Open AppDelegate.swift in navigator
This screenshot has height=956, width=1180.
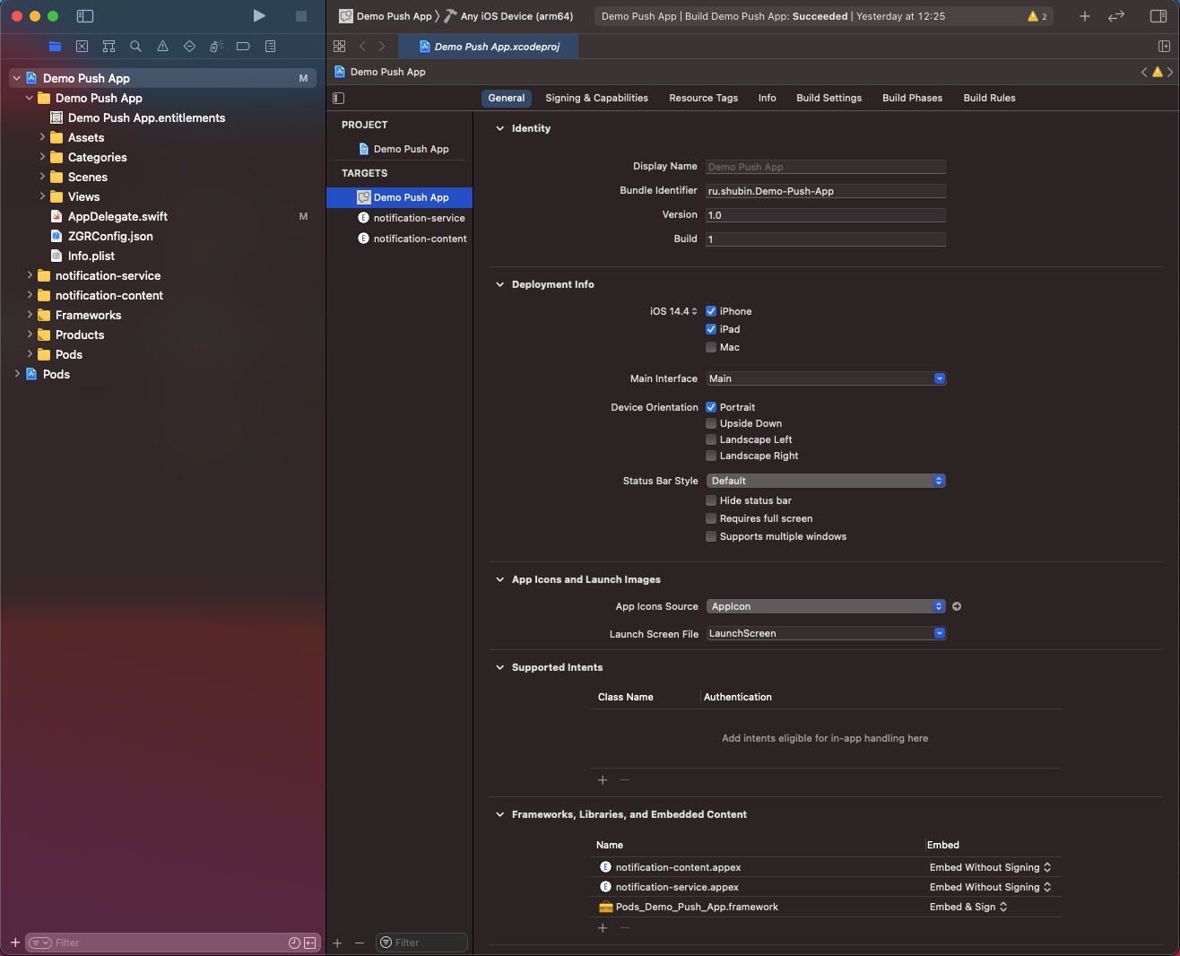pos(117,216)
